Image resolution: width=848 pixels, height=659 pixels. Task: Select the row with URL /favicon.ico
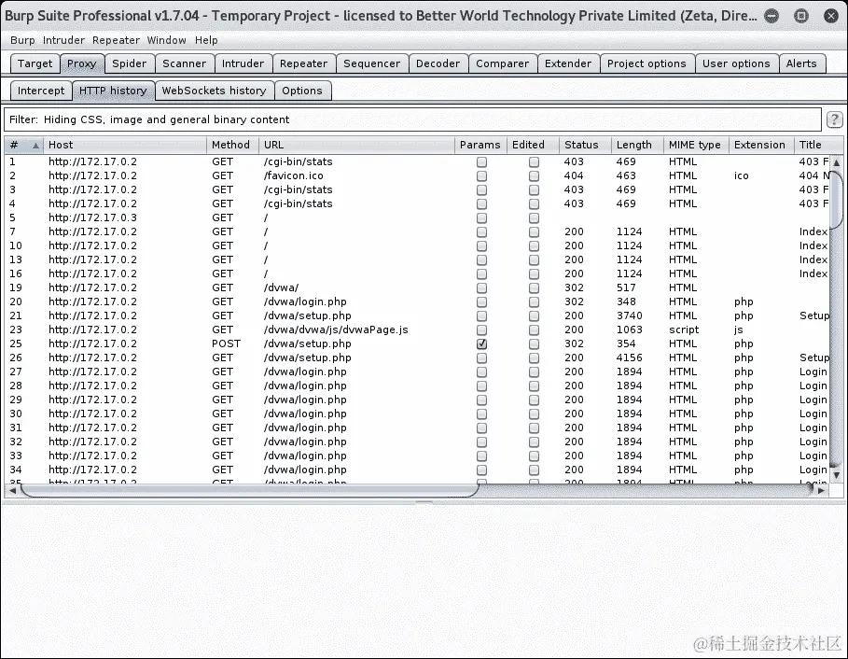click(x=416, y=175)
